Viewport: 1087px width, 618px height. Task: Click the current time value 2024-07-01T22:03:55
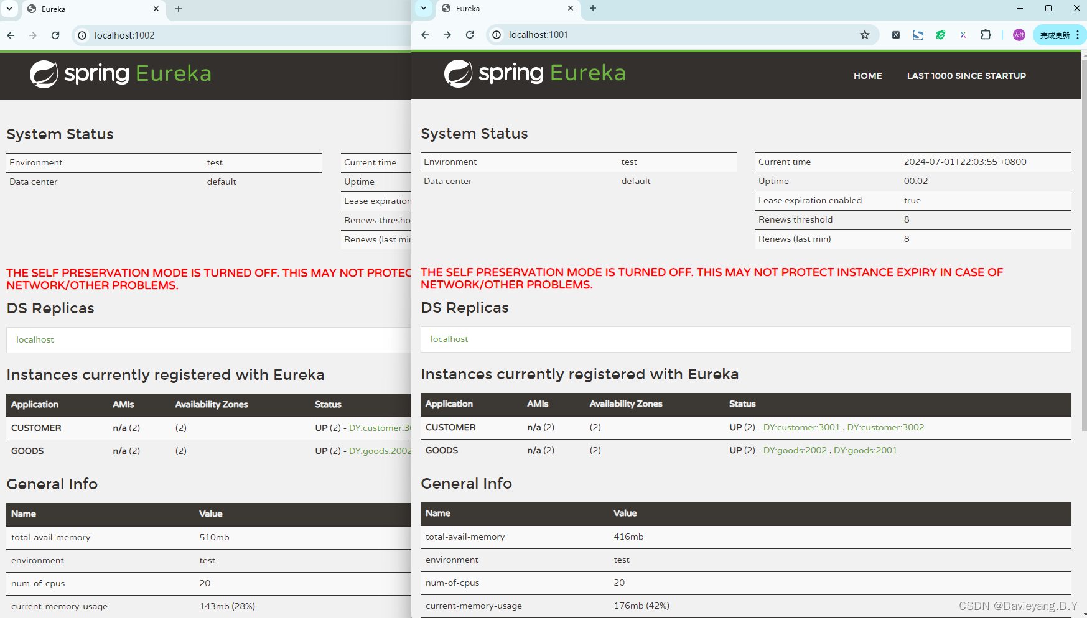965,162
